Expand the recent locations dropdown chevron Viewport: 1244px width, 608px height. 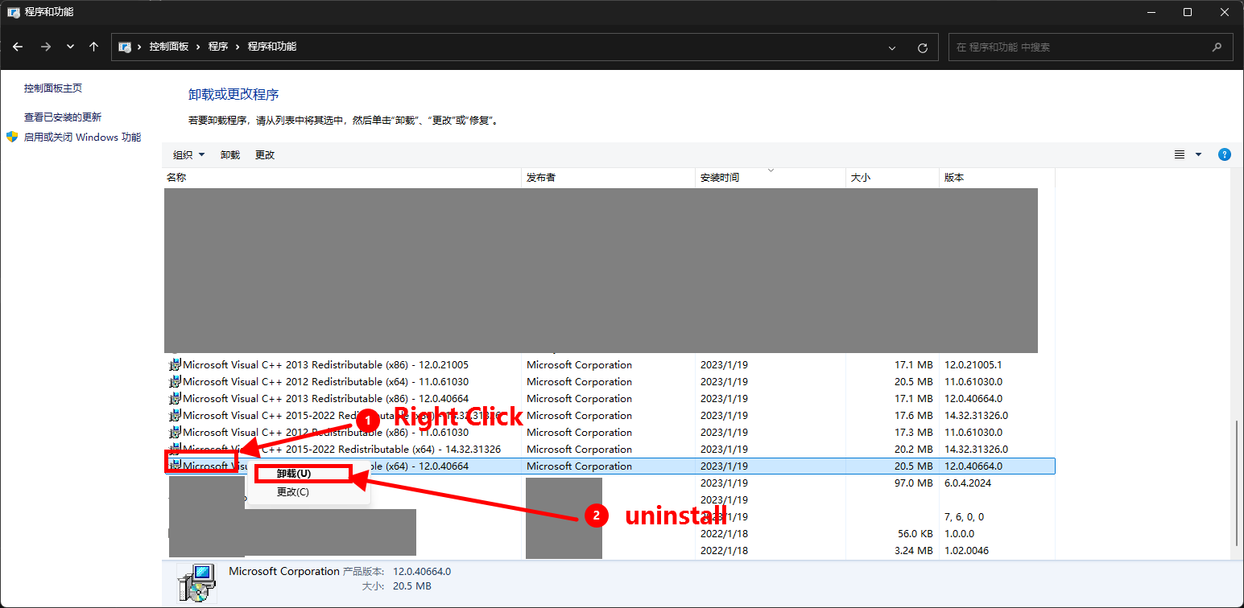(x=70, y=47)
